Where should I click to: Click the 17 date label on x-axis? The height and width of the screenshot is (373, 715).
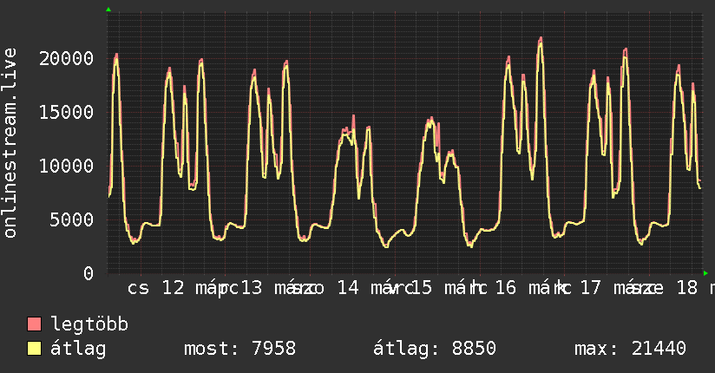pyautogui.click(x=591, y=288)
